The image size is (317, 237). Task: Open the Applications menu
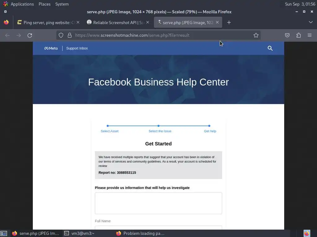22,4
